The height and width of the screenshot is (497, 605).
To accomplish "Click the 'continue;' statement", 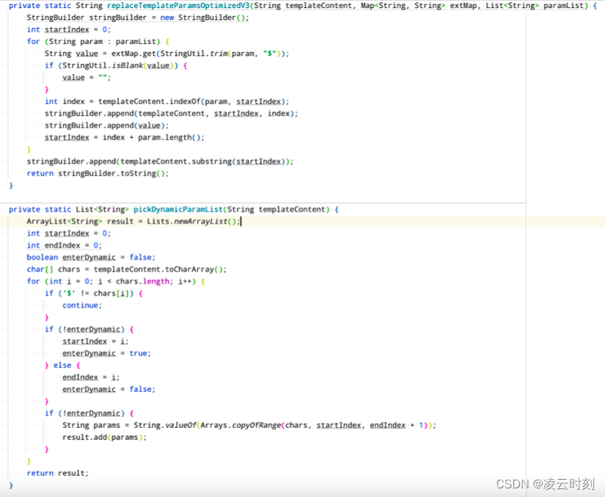I will tap(82, 305).
